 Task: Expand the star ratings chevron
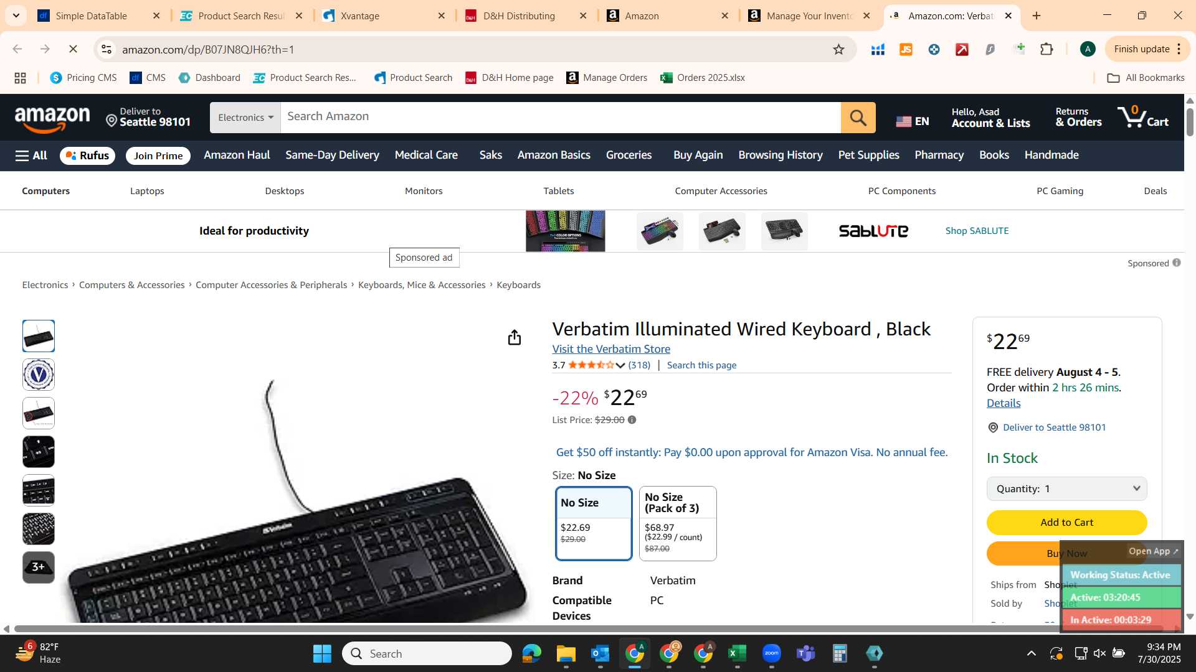click(x=620, y=365)
